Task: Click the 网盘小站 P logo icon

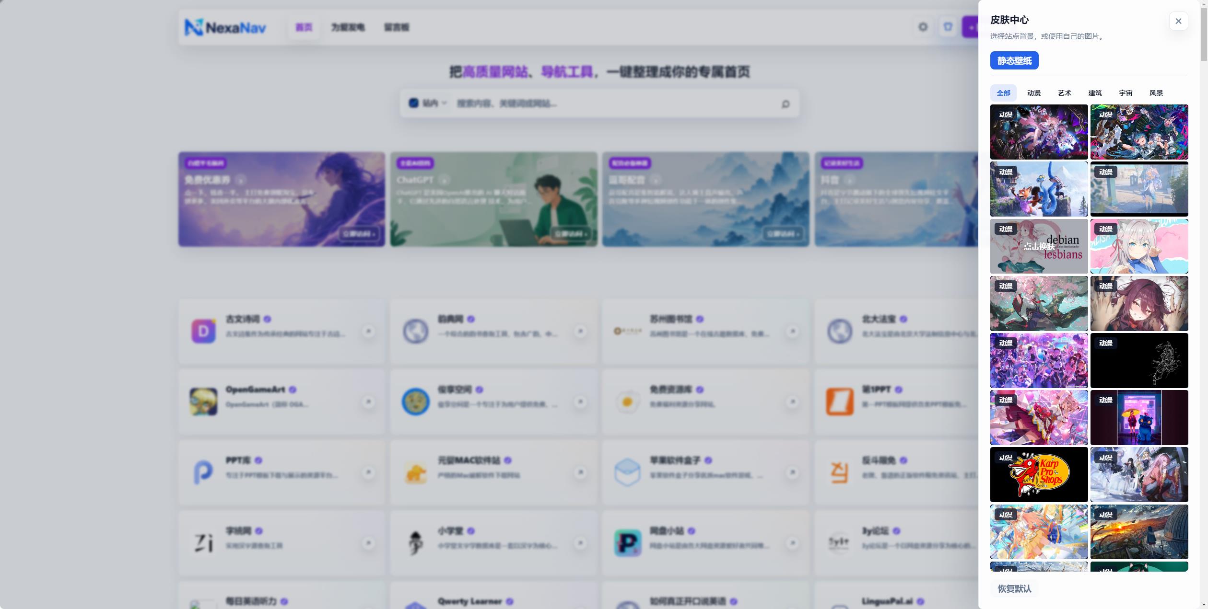Action: coord(627,543)
